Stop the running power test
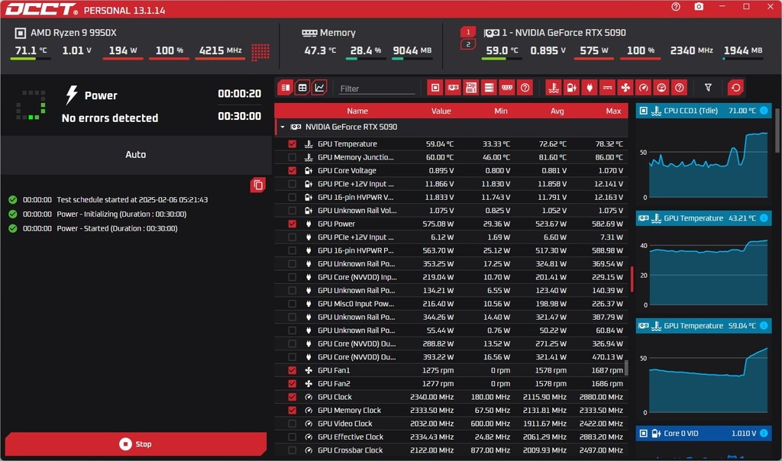The height and width of the screenshot is (461, 782). pos(136,444)
